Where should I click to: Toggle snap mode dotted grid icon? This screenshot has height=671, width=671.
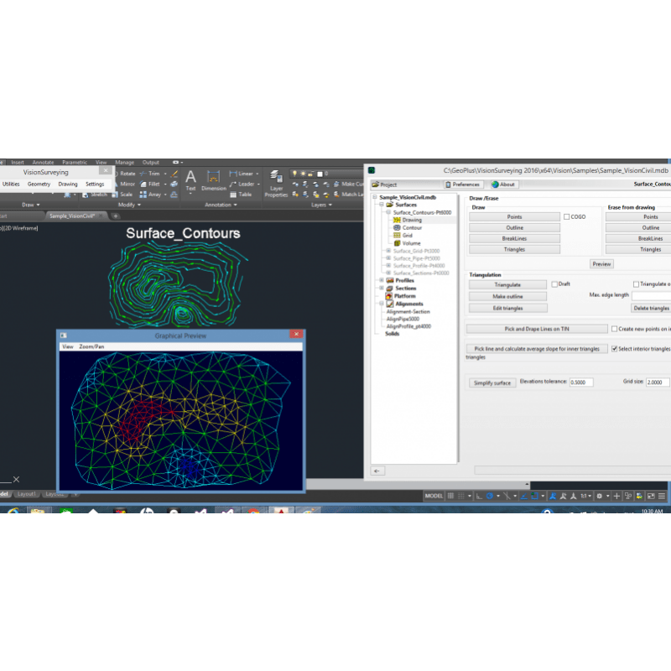(460, 496)
